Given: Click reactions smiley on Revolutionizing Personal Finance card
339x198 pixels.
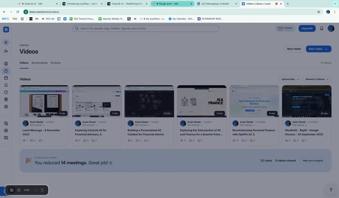Looking at the screenshot, I should click(251, 141).
